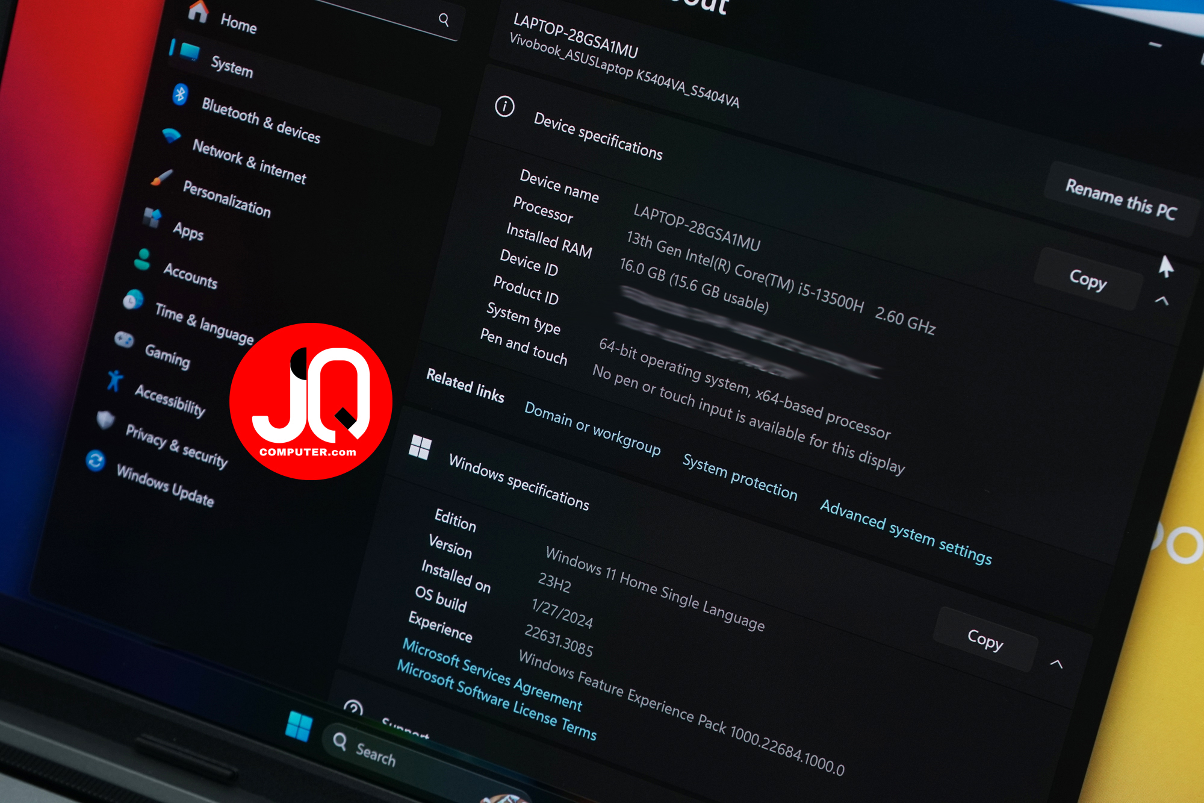The width and height of the screenshot is (1204, 803).
Task: Open Bluetooth & devices settings
Action: coord(261,120)
